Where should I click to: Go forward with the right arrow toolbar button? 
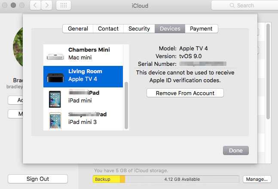(x=47, y=5)
